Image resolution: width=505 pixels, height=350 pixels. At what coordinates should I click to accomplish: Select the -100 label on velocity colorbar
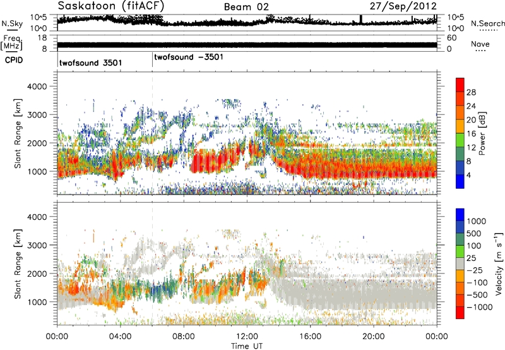[x=477, y=282]
